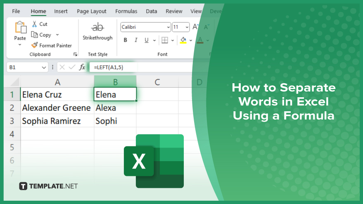Toggle Underline formatting
The width and height of the screenshot is (363, 204).
point(146,40)
